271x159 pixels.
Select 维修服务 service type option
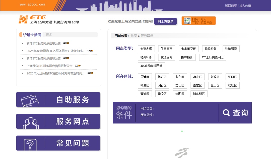(x=210, y=49)
